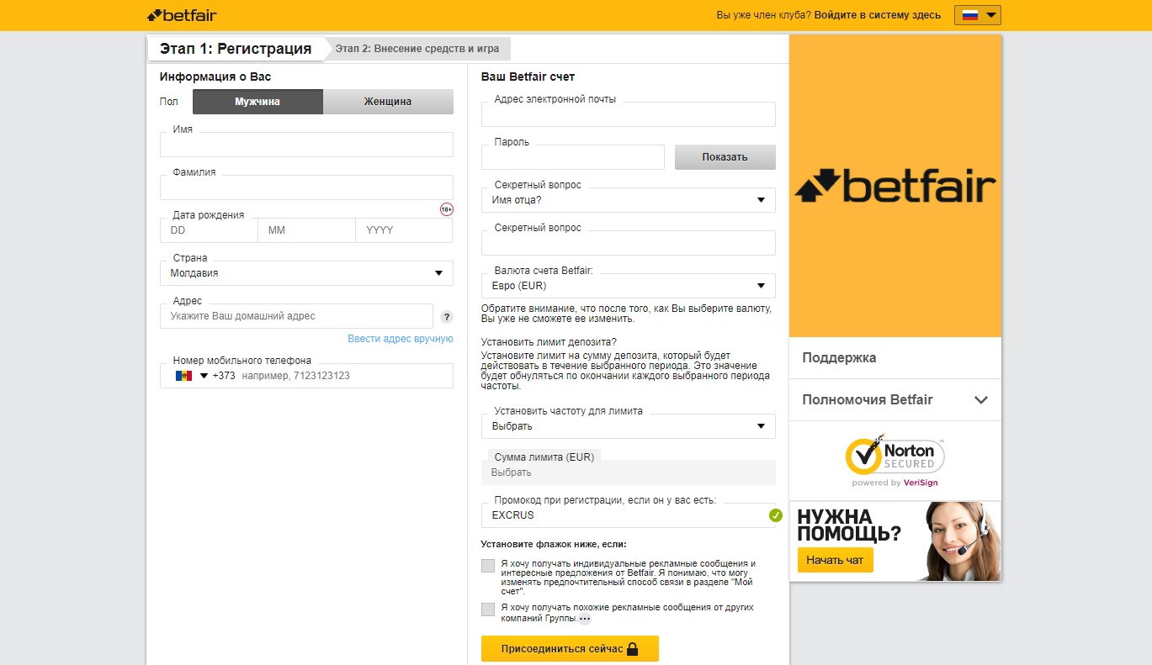Switch to Этап 1: Регистрация tab
Screen dimensions: 1152x665
click(236, 49)
